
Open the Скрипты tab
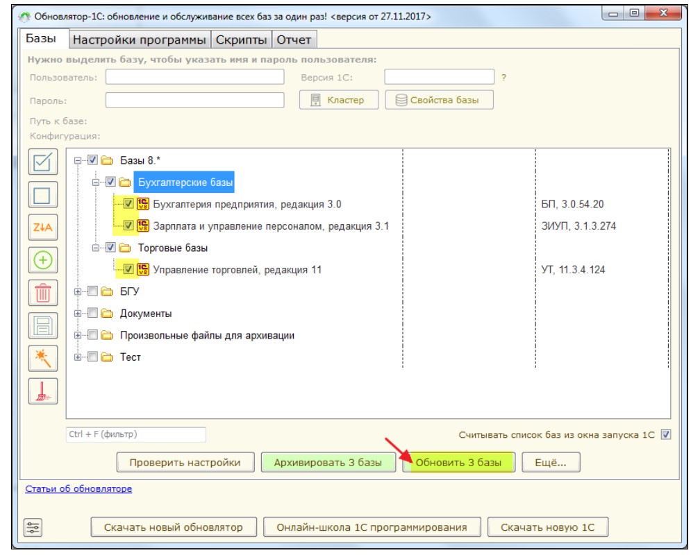241,40
